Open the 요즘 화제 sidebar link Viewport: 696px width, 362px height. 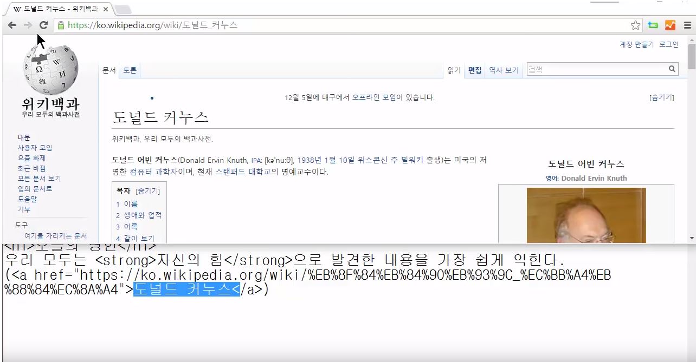coord(31,158)
